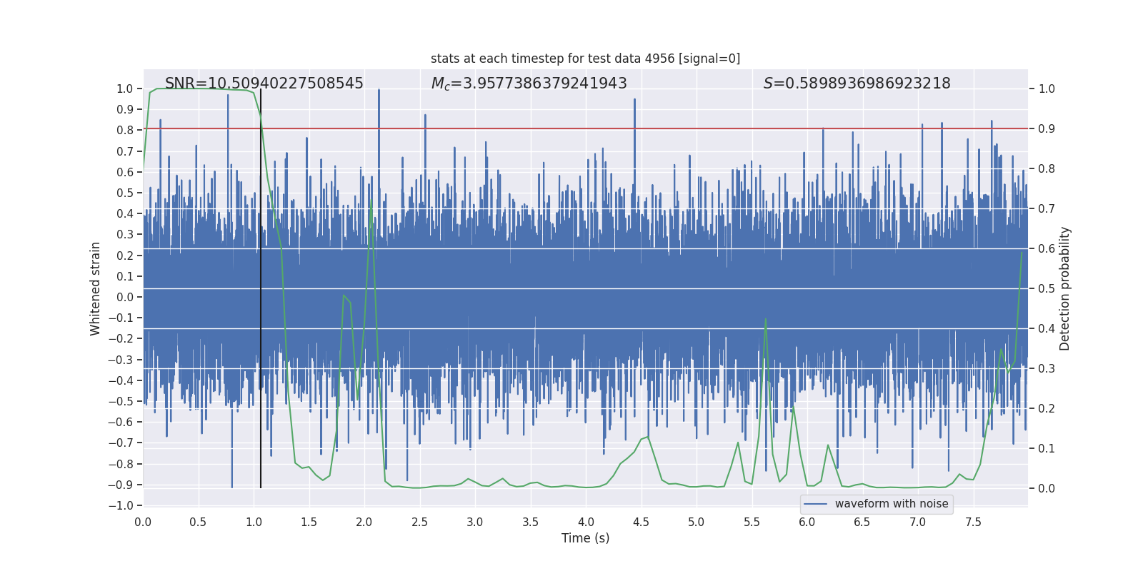Viewport: 1143px width, 571px height.
Task: Click the 7.5 tick on time axis
Action: [973, 522]
